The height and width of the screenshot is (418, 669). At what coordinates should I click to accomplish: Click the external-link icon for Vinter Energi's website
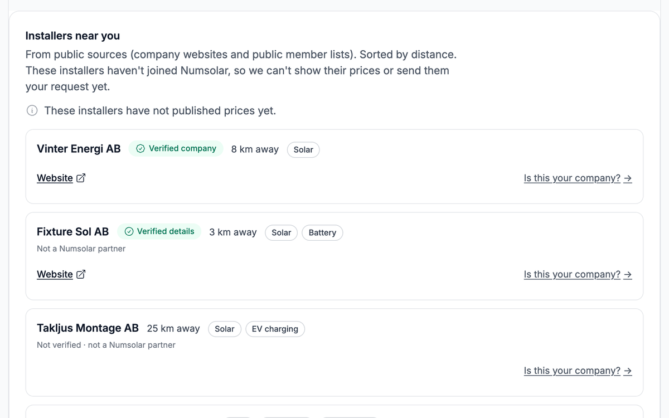81,178
